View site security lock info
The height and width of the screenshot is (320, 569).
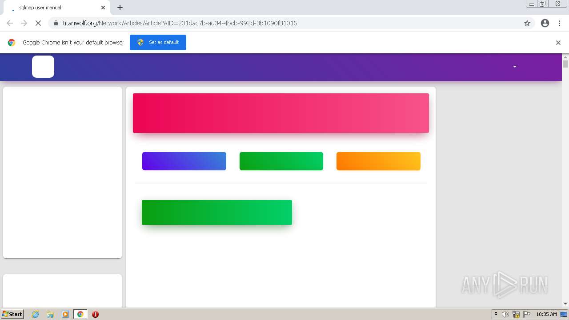pos(56,23)
